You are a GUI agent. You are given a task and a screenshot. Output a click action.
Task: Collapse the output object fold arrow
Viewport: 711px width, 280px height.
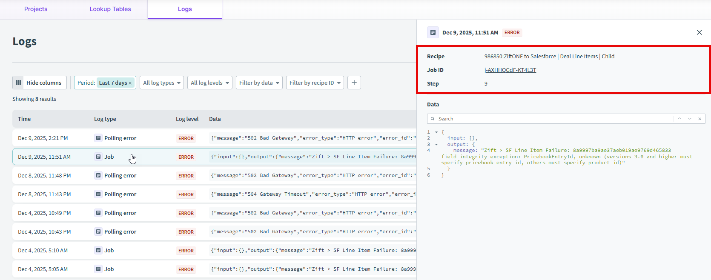click(436, 145)
